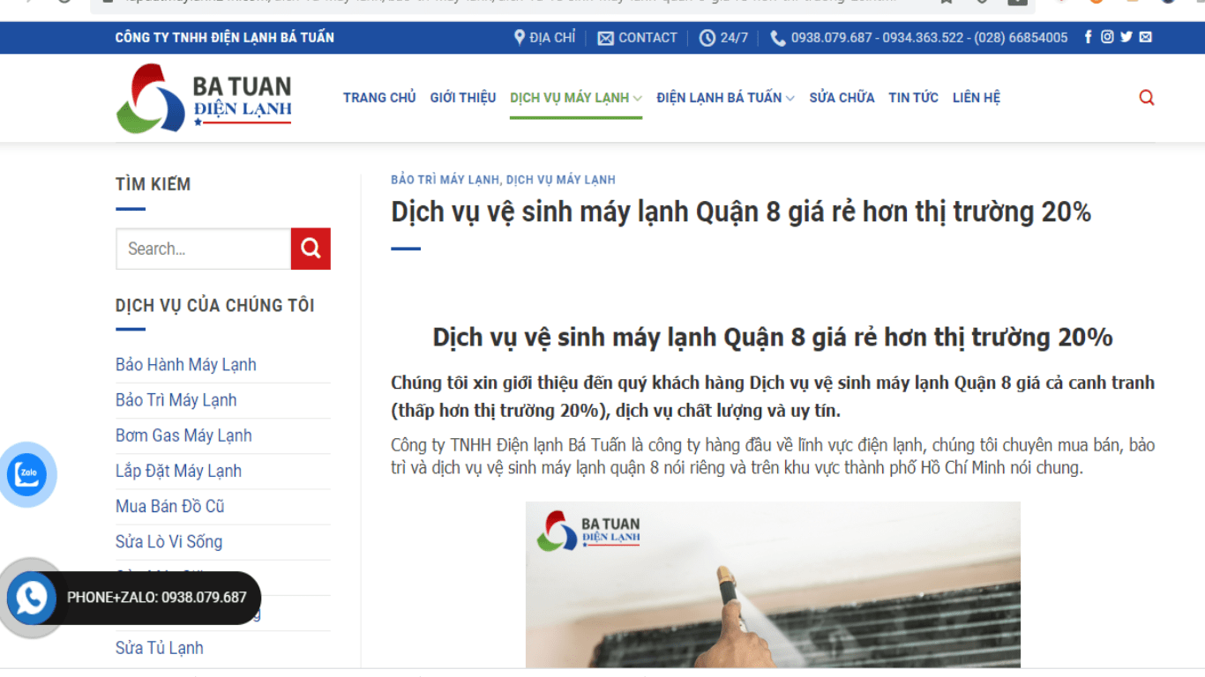Open the GIỚI THIỆU menu item
This screenshot has width=1205, height=677.
pyautogui.click(x=463, y=98)
